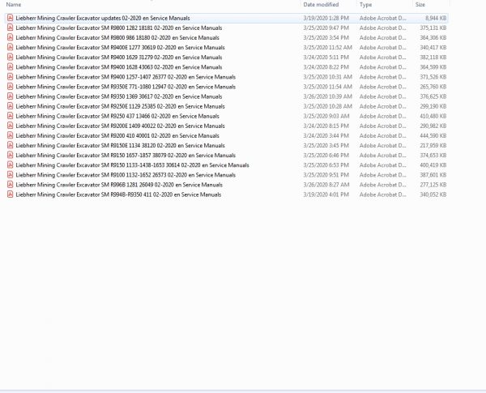Click date '3/24/2020 5:11 PM'

click(x=326, y=58)
